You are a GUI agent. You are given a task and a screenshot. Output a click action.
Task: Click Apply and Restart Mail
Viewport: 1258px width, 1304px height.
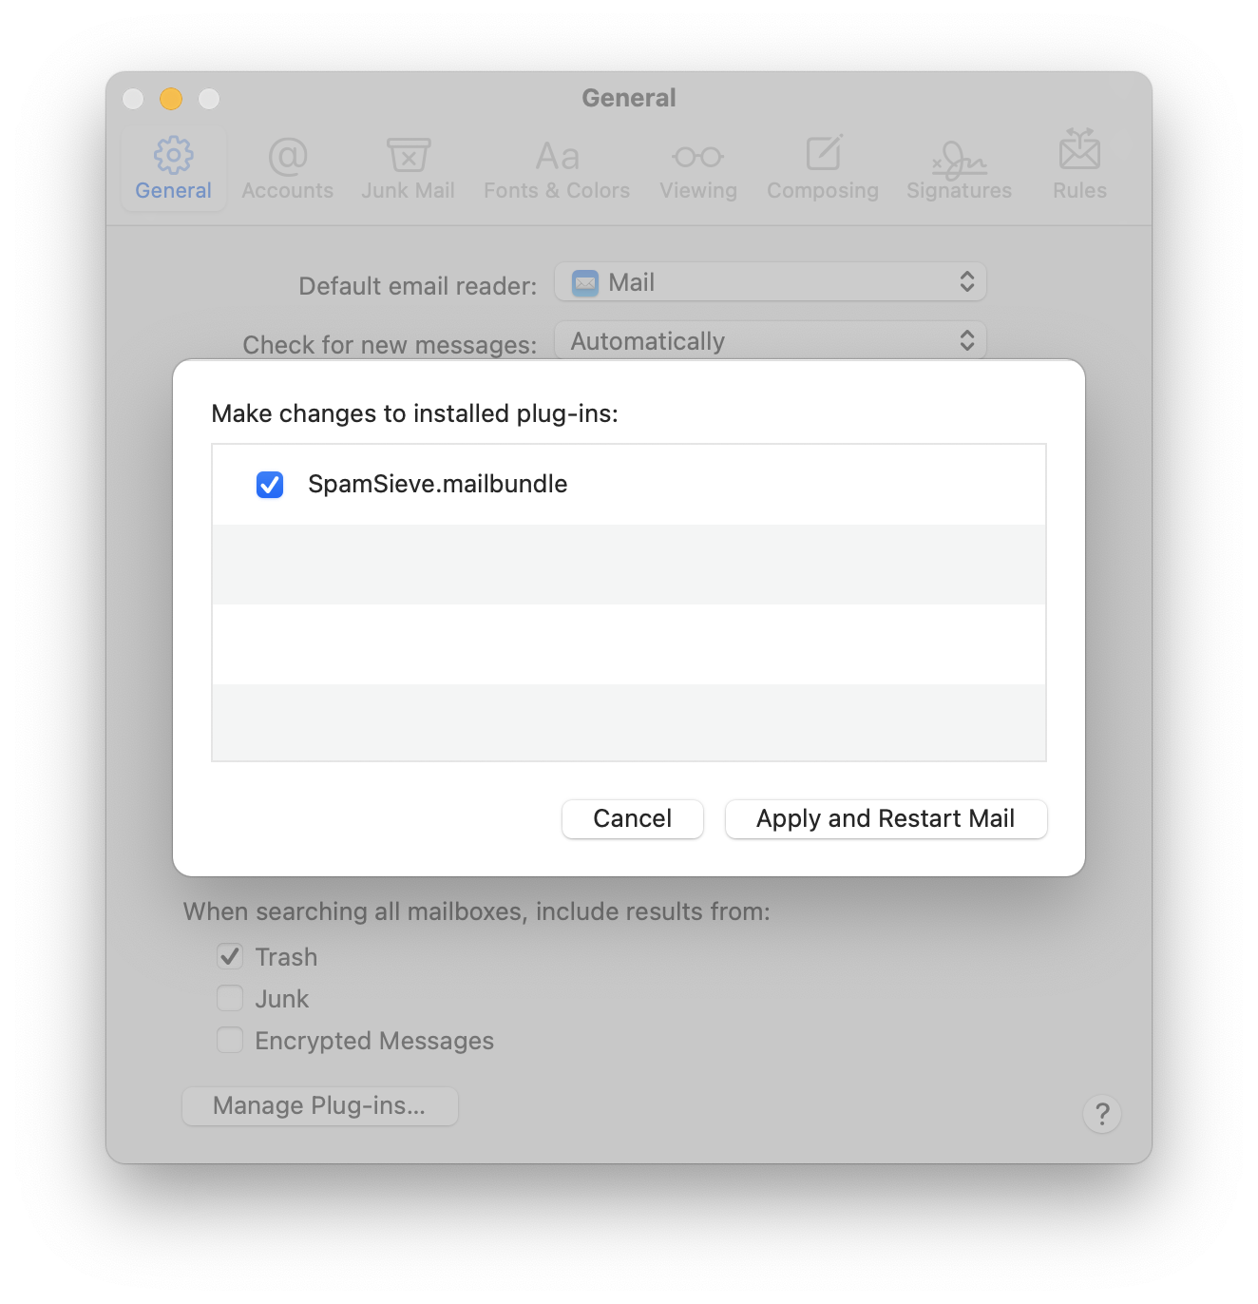click(x=885, y=818)
